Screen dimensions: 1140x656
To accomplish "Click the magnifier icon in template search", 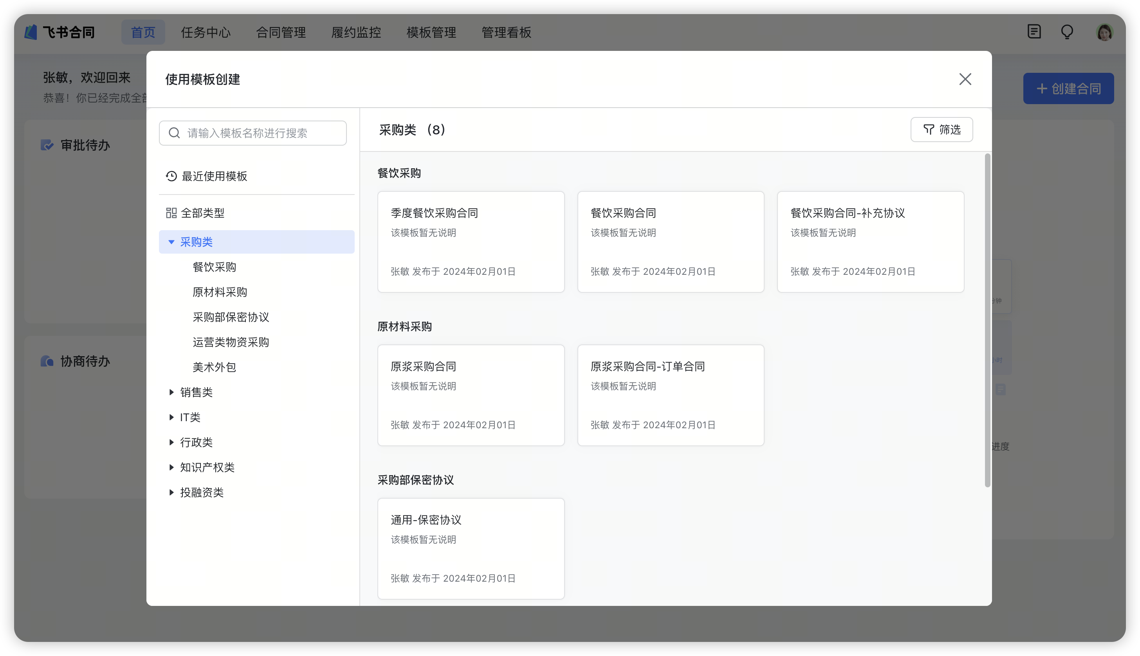I will point(174,133).
